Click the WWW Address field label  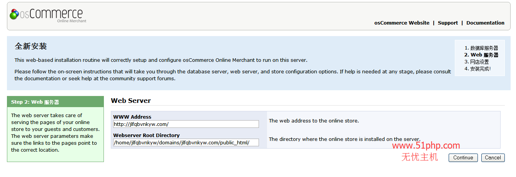132,117
